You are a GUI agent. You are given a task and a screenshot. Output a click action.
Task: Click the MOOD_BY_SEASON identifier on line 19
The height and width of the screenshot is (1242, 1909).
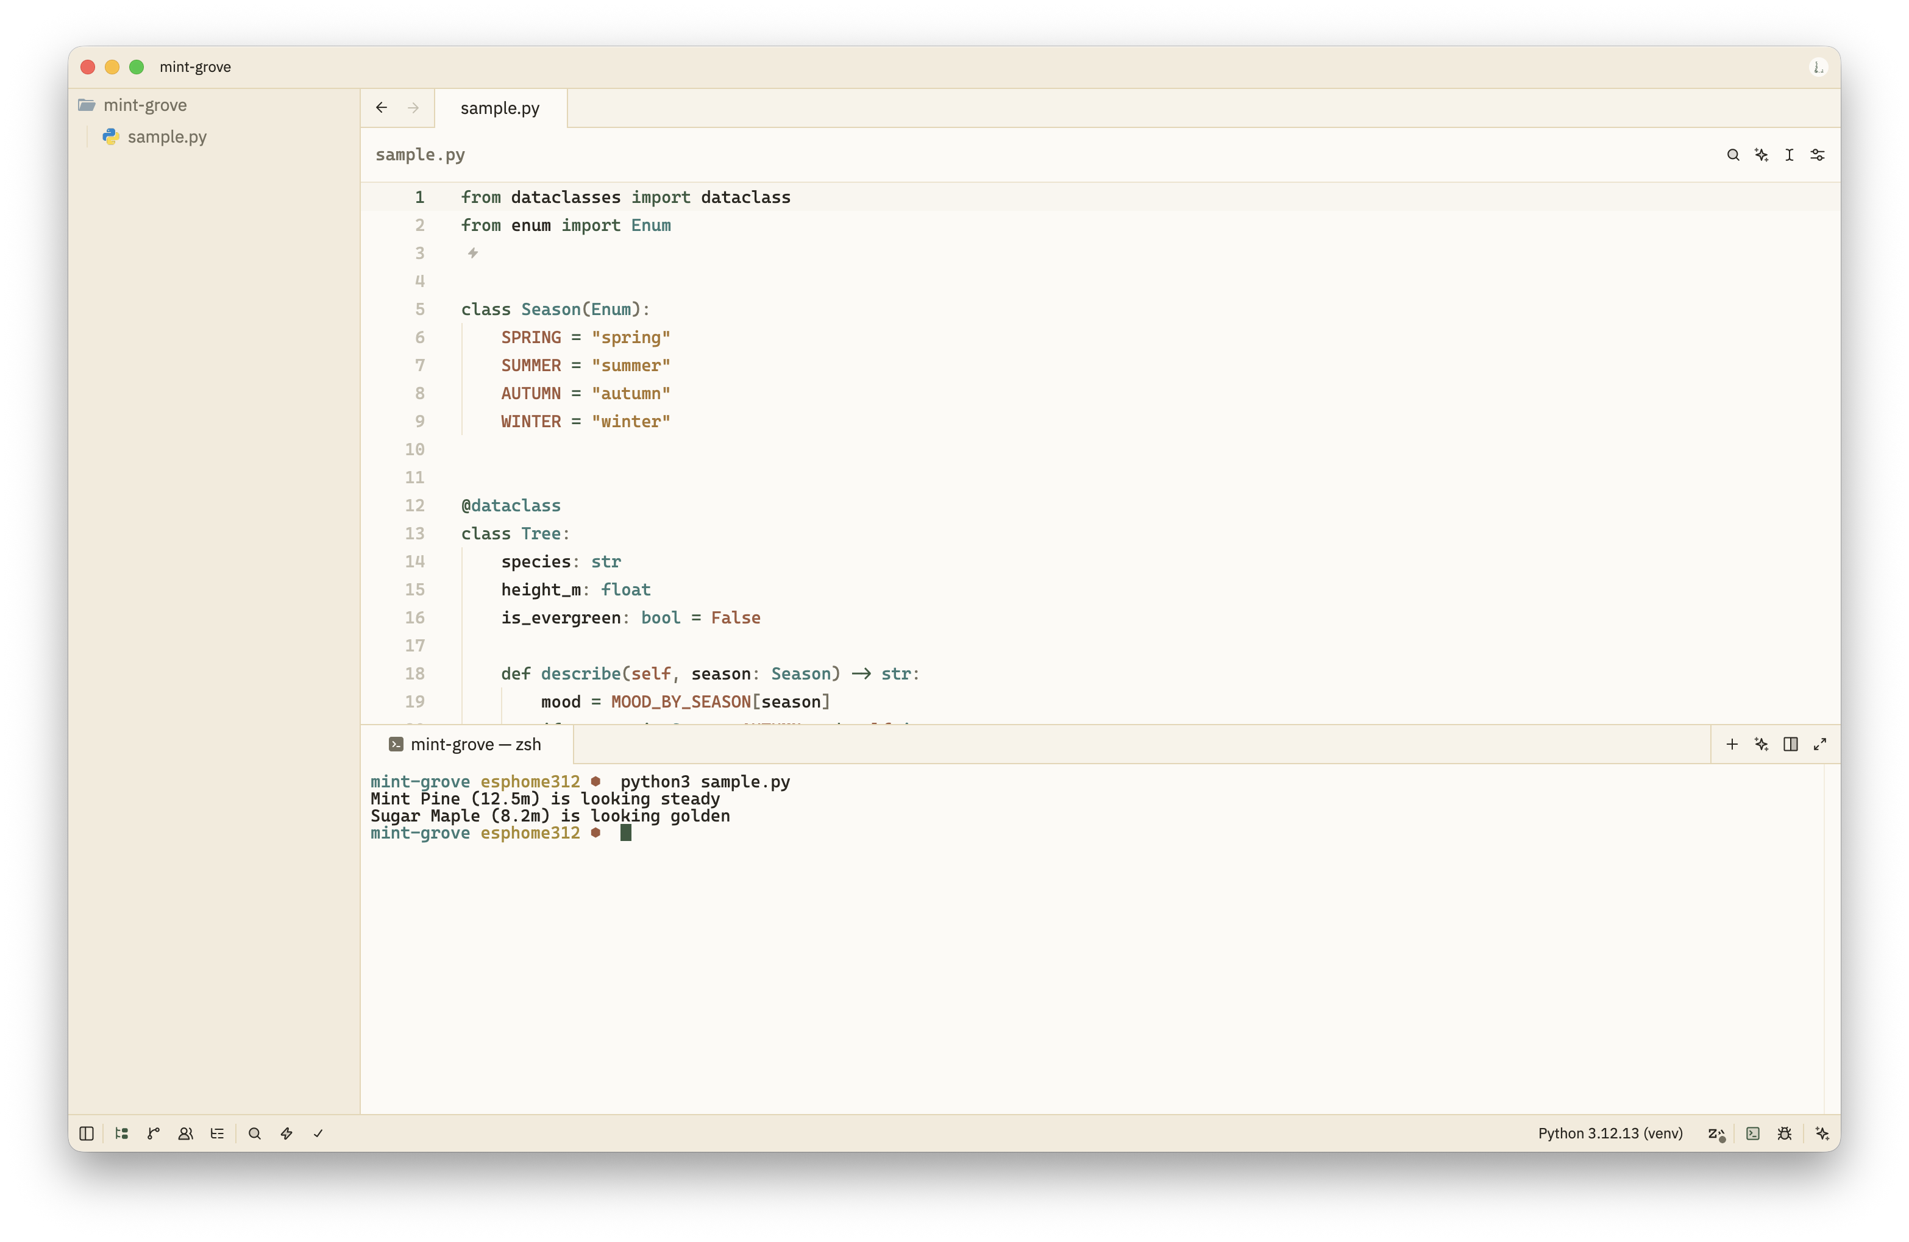click(x=681, y=701)
